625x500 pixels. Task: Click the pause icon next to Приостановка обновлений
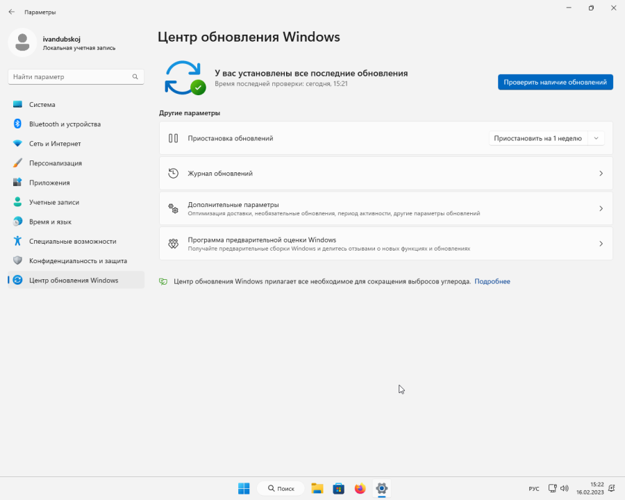coord(173,138)
